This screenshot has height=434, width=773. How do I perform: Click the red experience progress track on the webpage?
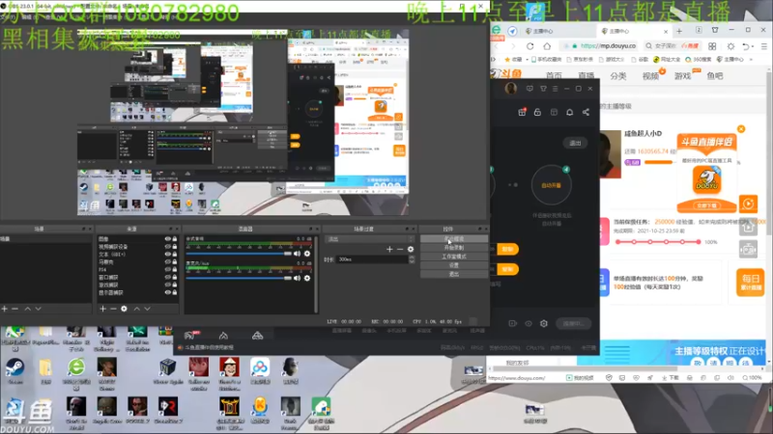click(658, 242)
